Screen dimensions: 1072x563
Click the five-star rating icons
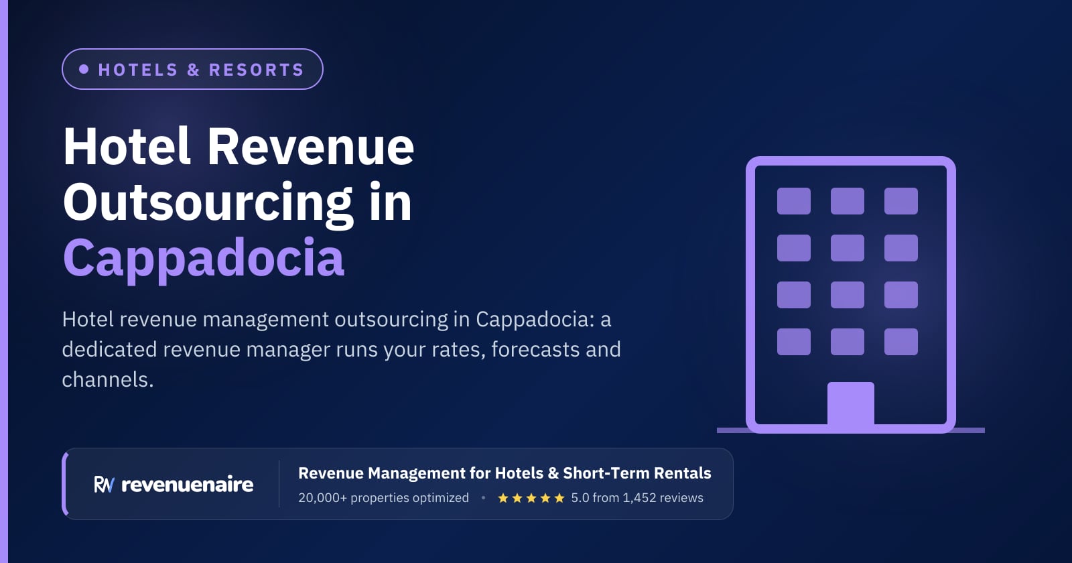pos(531,498)
